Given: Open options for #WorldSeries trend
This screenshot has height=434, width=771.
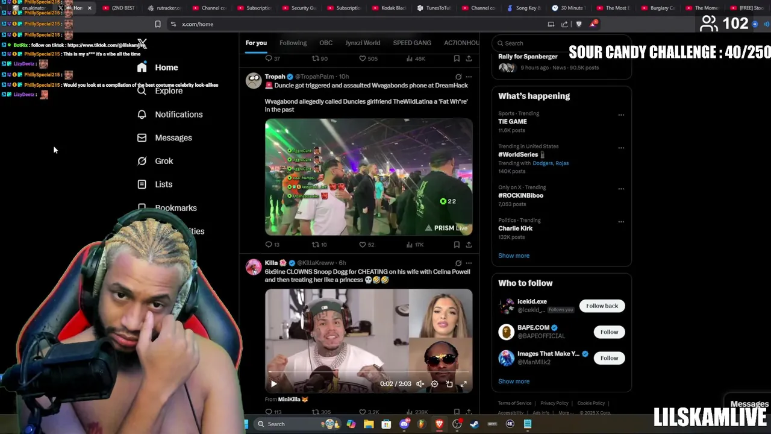Looking at the screenshot, I should 621,148.
